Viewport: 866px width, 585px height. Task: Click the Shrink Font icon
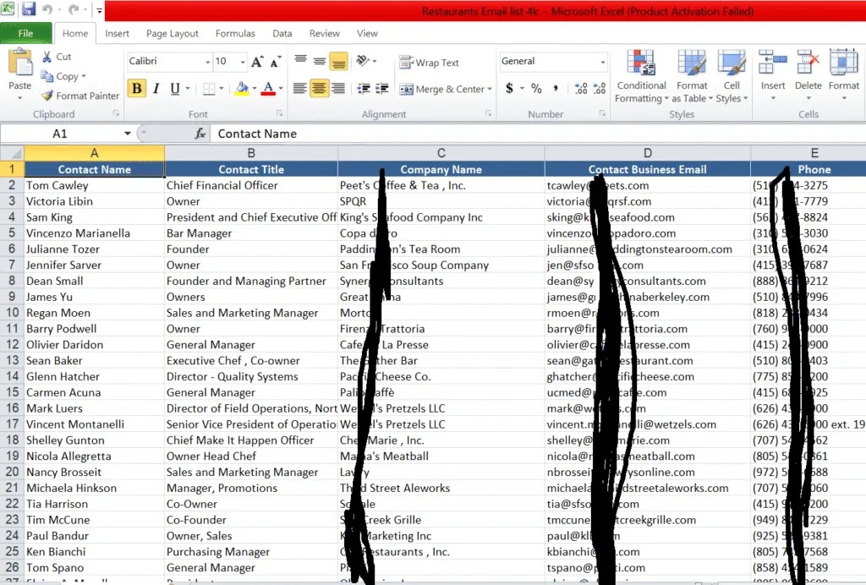click(276, 61)
